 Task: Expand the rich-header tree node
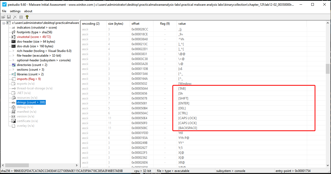14,51
